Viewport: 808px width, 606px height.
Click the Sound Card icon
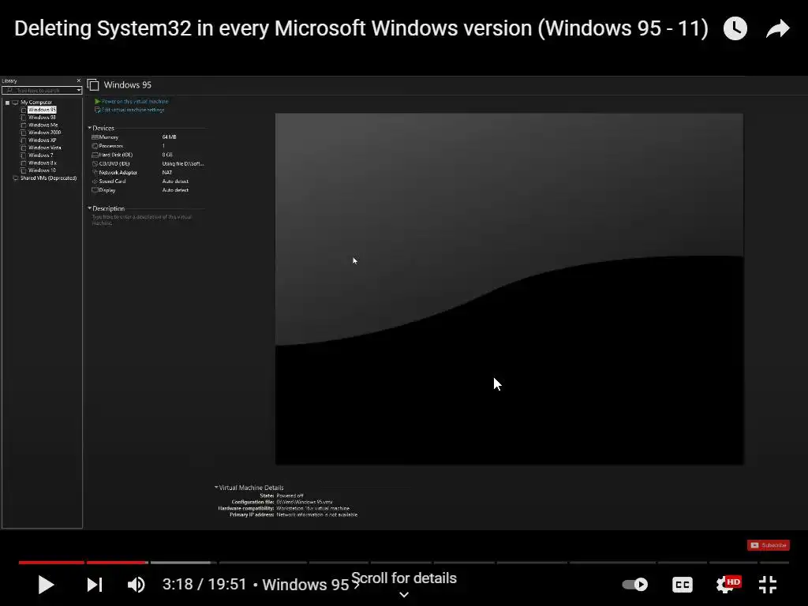95,181
